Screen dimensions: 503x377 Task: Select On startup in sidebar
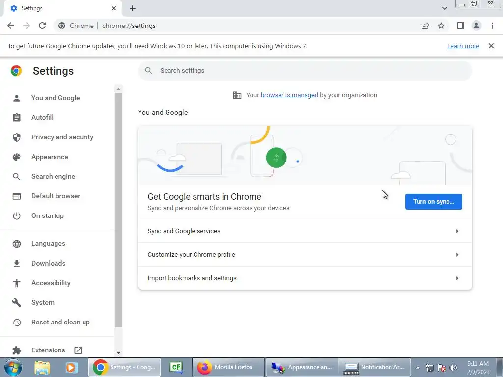coord(48,215)
